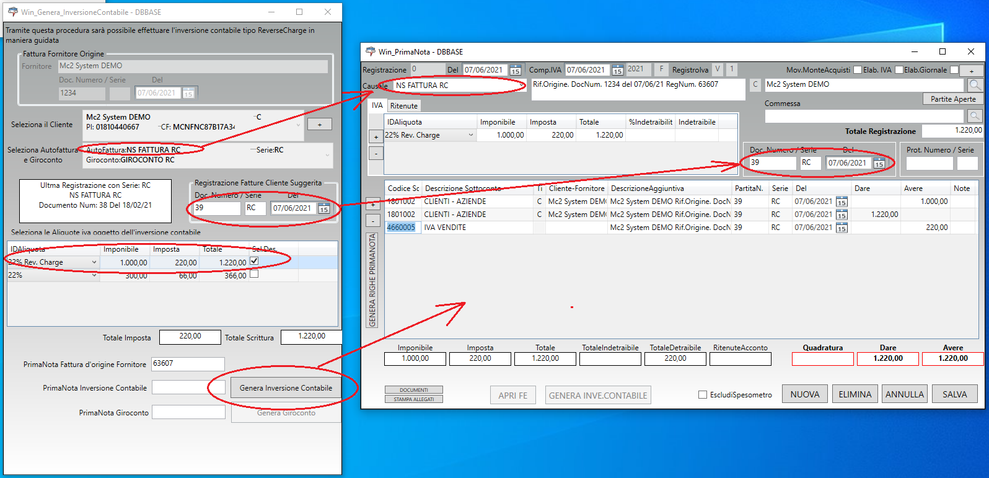Toggle EscludiSpesometro checkbox

(x=703, y=394)
